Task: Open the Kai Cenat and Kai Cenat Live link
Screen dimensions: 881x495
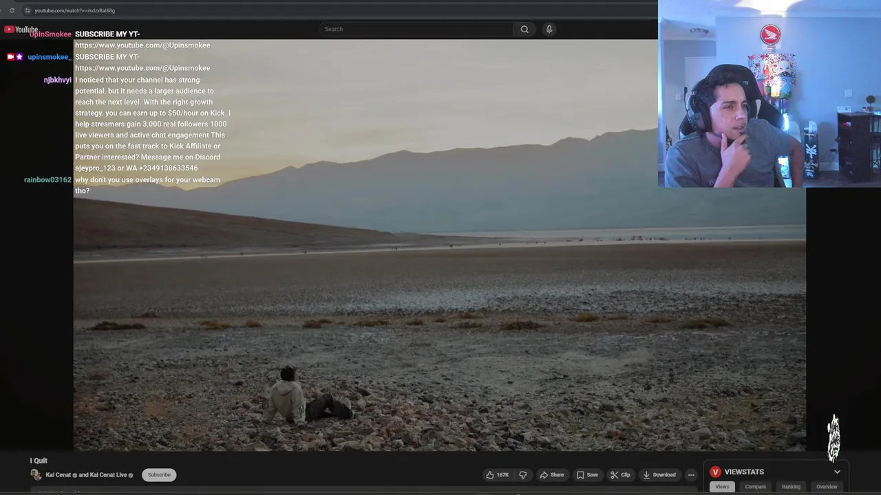Action: tap(89, 475)
